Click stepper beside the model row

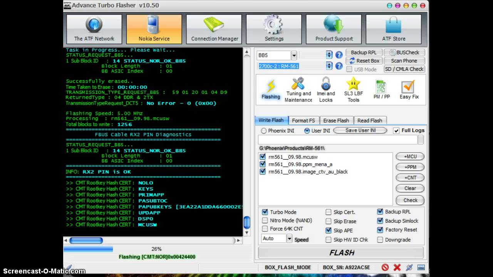point(329,66)
